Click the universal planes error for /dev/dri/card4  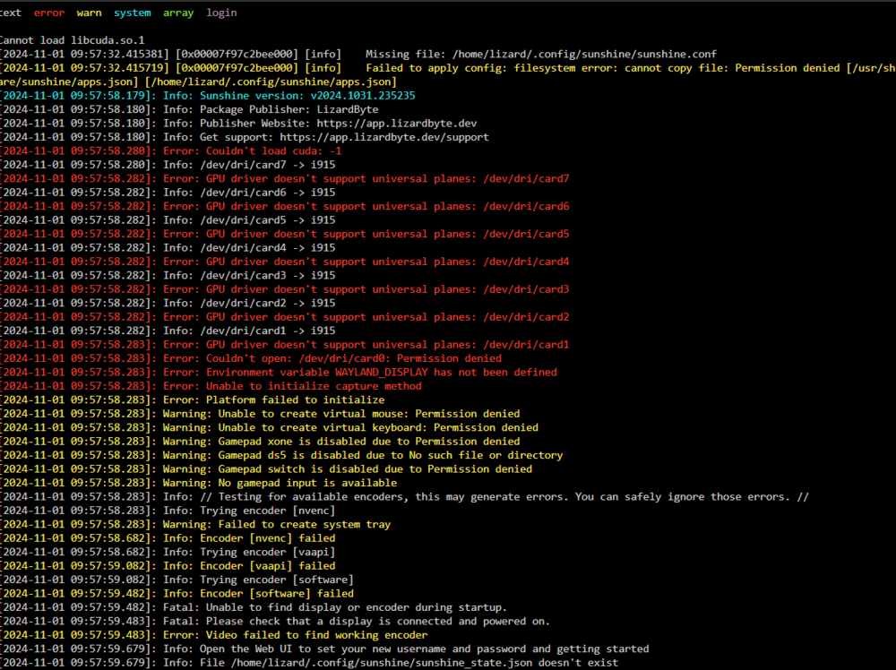pos(285,262)
